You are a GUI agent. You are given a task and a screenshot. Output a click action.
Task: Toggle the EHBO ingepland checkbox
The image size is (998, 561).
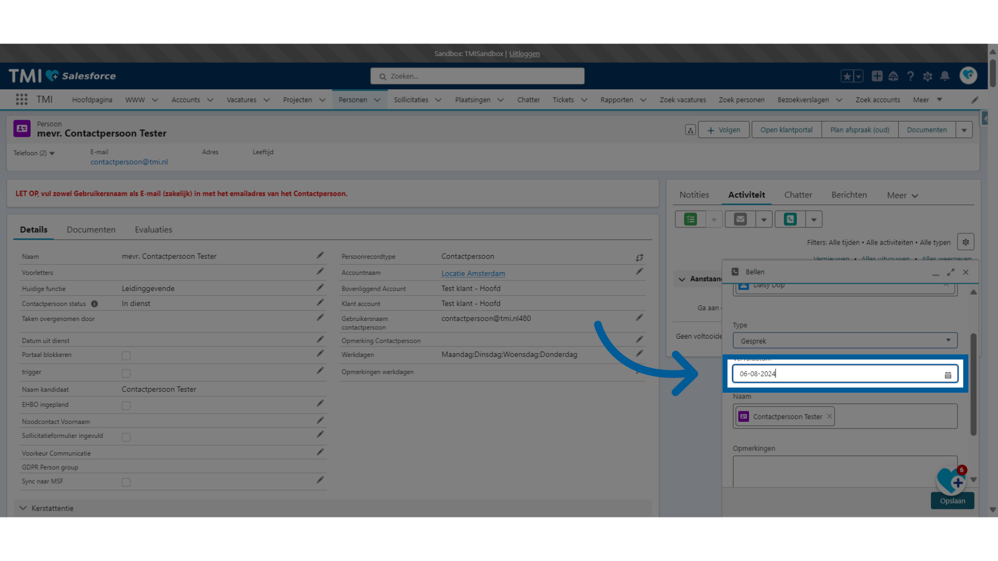[125, 405]
